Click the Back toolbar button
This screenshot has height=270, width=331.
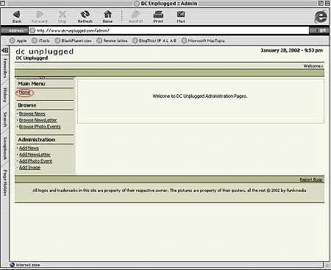coord(17,17)
